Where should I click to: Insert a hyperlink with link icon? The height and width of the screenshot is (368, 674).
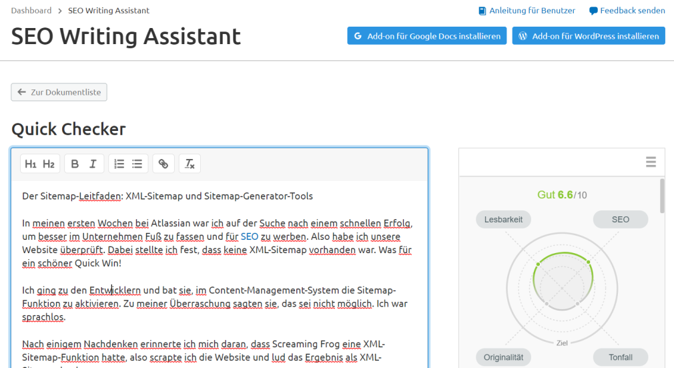[163, 164]
